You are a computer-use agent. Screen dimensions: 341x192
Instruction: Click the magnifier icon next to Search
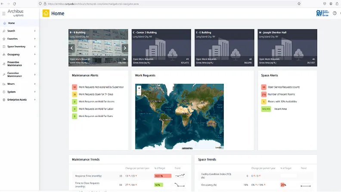coord(4,31)
